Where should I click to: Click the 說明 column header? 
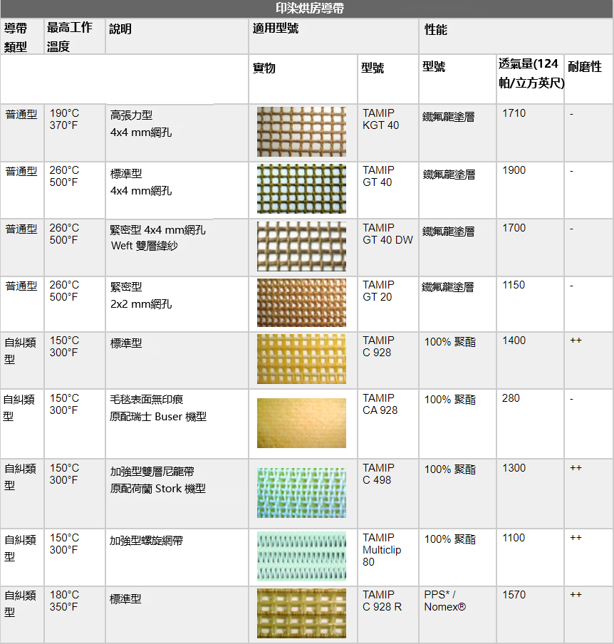click(120, 29)
